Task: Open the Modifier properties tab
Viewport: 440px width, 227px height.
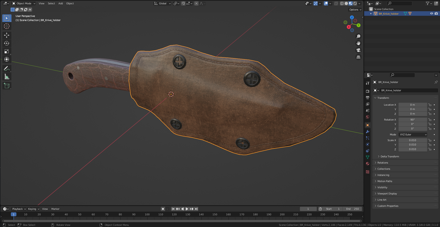Action: tap(368, 132)
